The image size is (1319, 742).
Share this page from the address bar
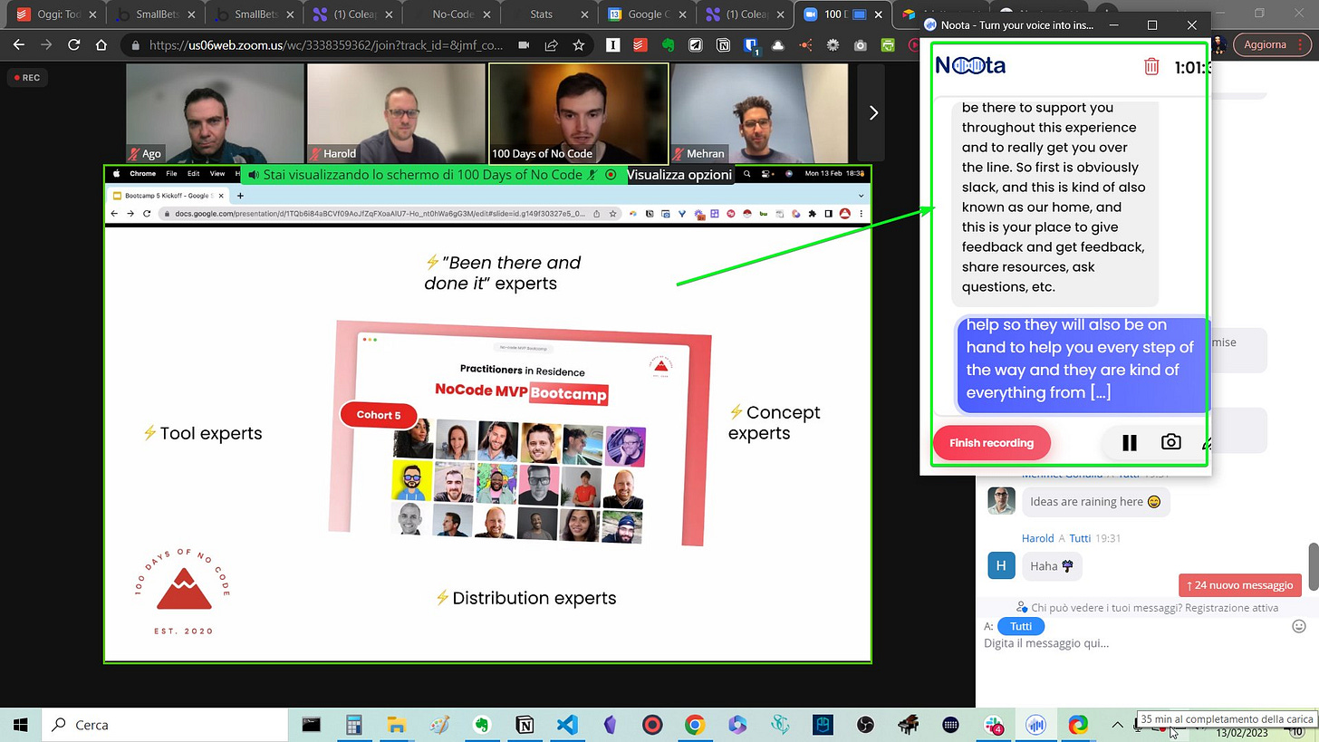(551, 45)
